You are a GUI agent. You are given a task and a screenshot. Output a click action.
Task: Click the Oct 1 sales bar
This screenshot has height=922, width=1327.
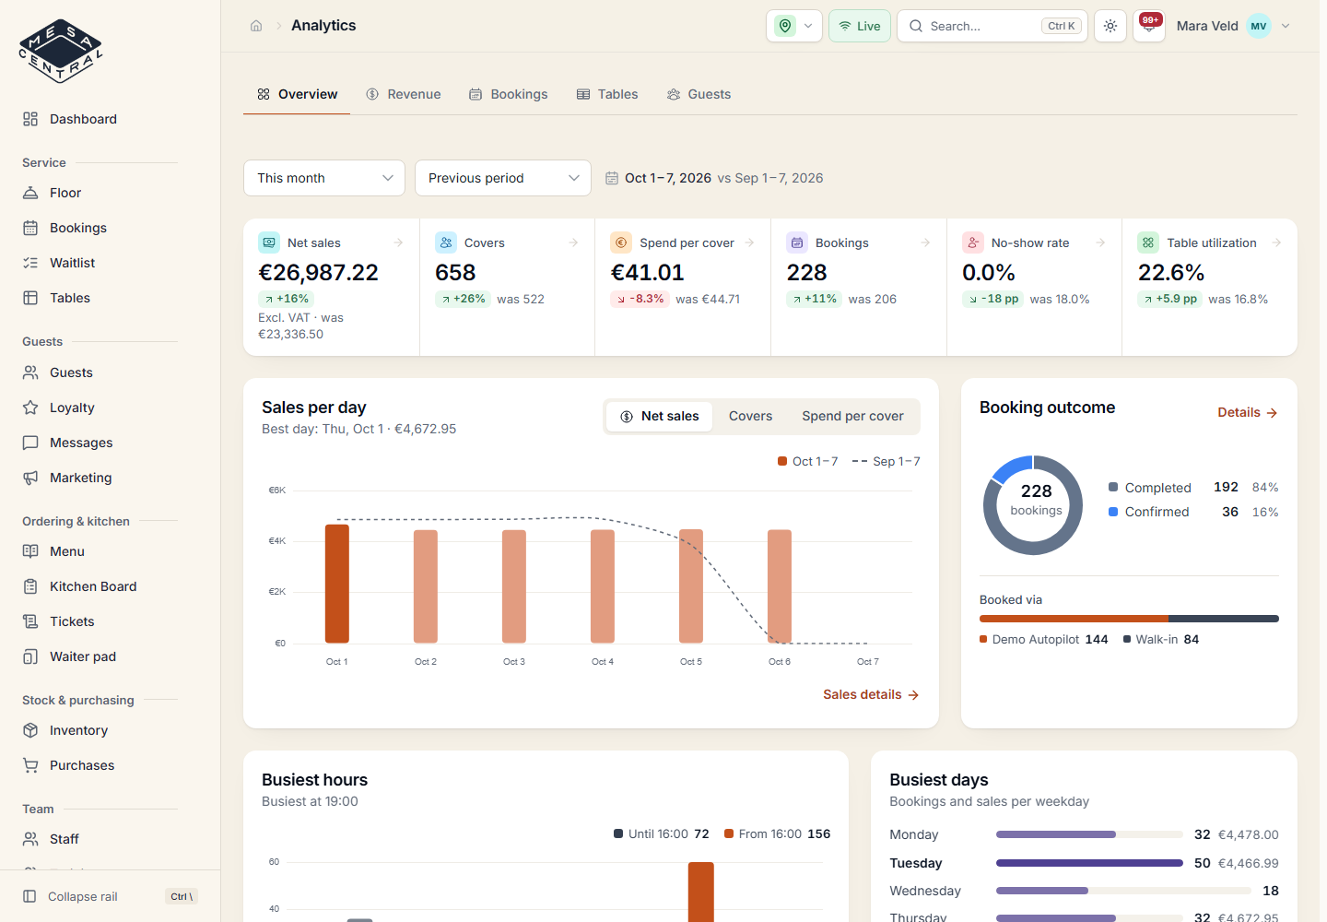tap(337, 584)
